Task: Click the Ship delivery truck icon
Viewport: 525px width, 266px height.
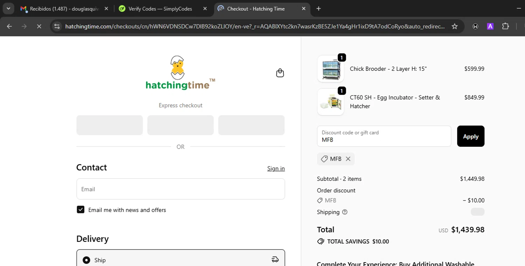Action: [275, 260]
